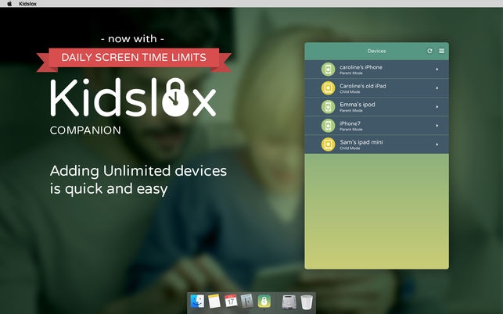Select the iPhone7 device name

click(x=350, y=123)
